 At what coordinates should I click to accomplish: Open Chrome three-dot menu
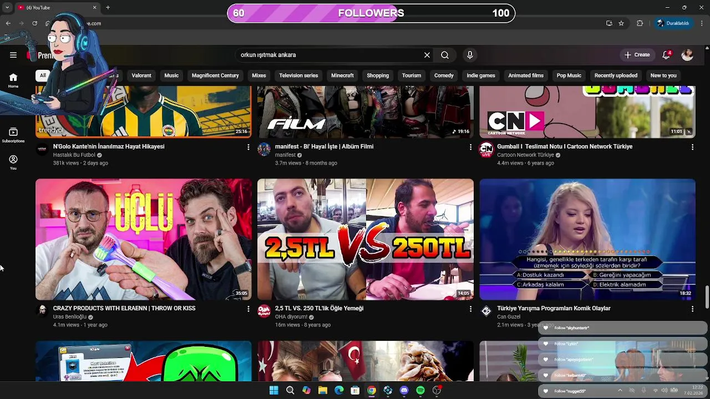coord(702,23)
